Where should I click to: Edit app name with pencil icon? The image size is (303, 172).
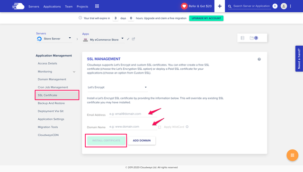[x=128, y=39]
